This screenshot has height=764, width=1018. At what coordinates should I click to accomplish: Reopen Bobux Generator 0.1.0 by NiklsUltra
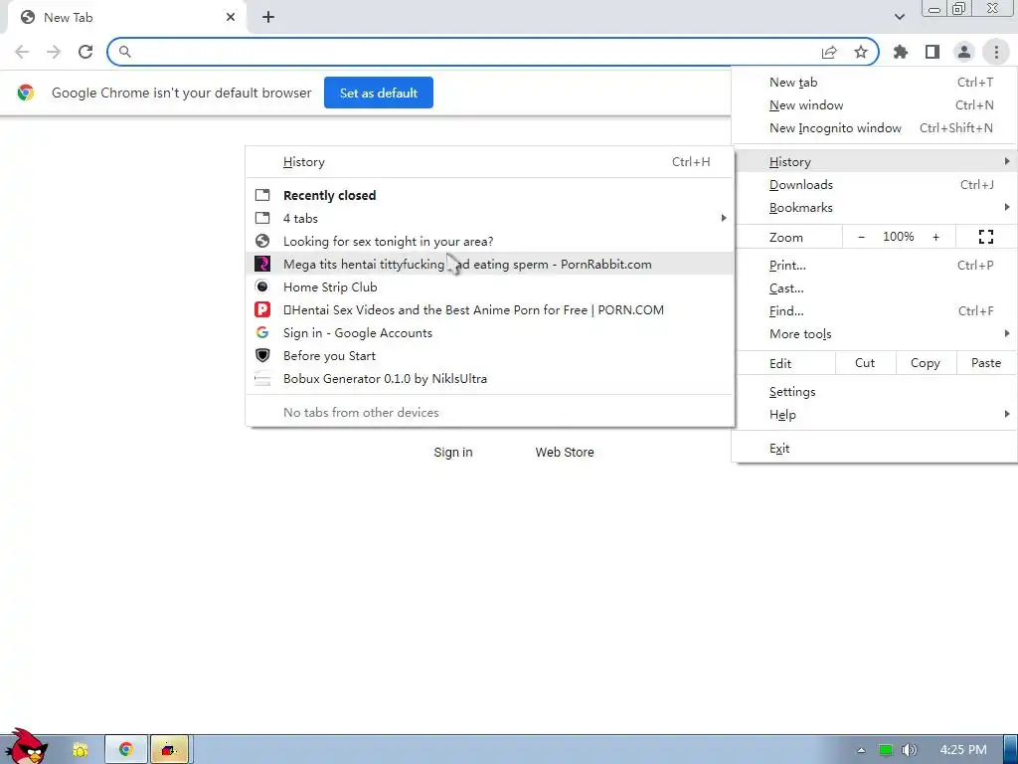coord(489,379)
